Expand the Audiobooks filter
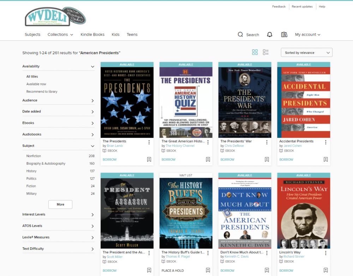 coord(58,134)
